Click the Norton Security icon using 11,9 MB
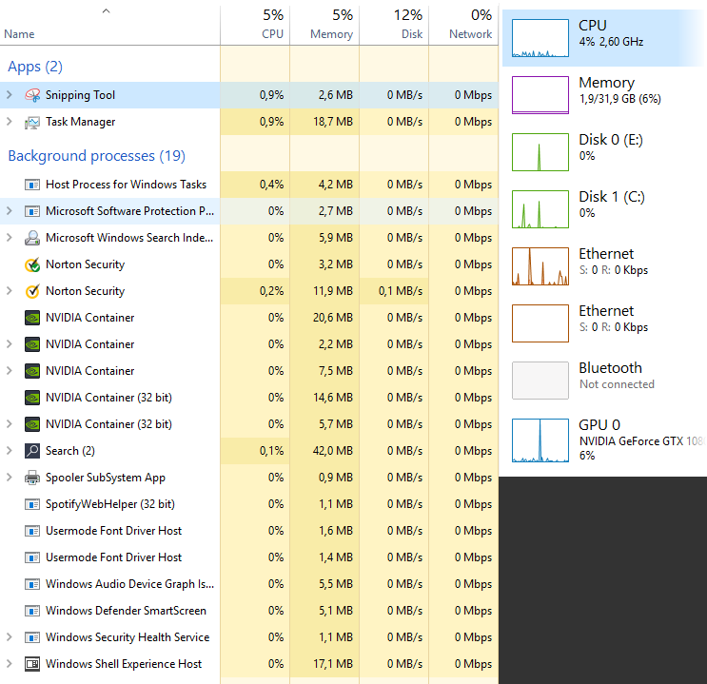The width and height of the screenshot is (707, 684). click(x=32, y=291)
